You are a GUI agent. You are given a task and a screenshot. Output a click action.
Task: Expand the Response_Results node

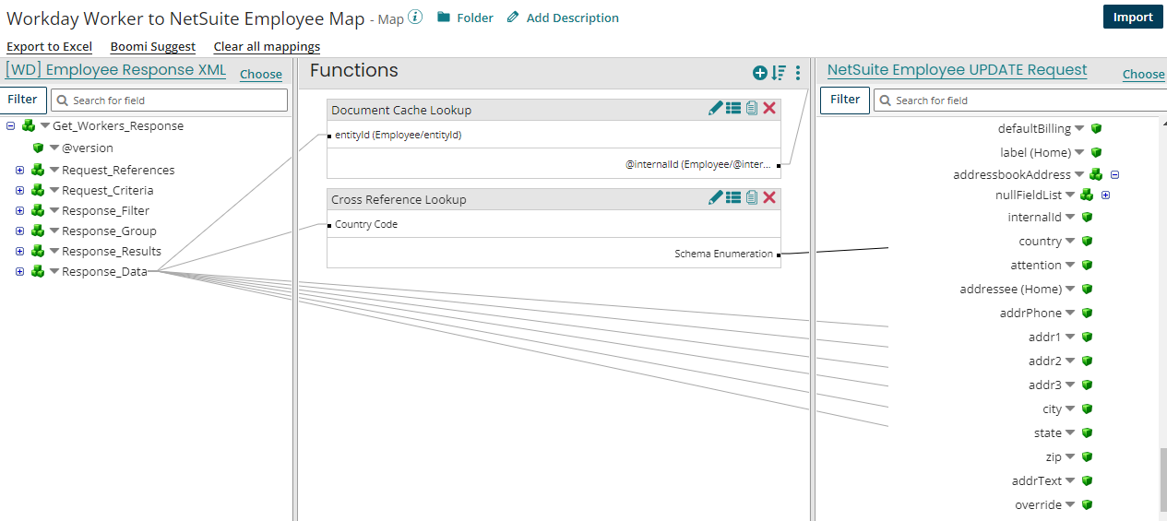(x=20, y=251)
